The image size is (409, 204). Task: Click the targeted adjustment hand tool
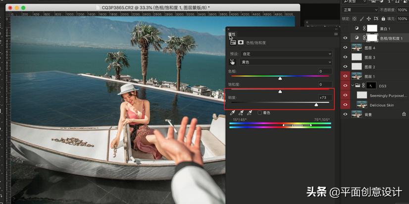tap(232, 62)
